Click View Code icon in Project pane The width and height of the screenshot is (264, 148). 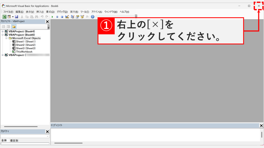point(3,26)
